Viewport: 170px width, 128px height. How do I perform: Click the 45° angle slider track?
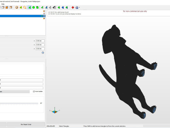tap(19, 103)
